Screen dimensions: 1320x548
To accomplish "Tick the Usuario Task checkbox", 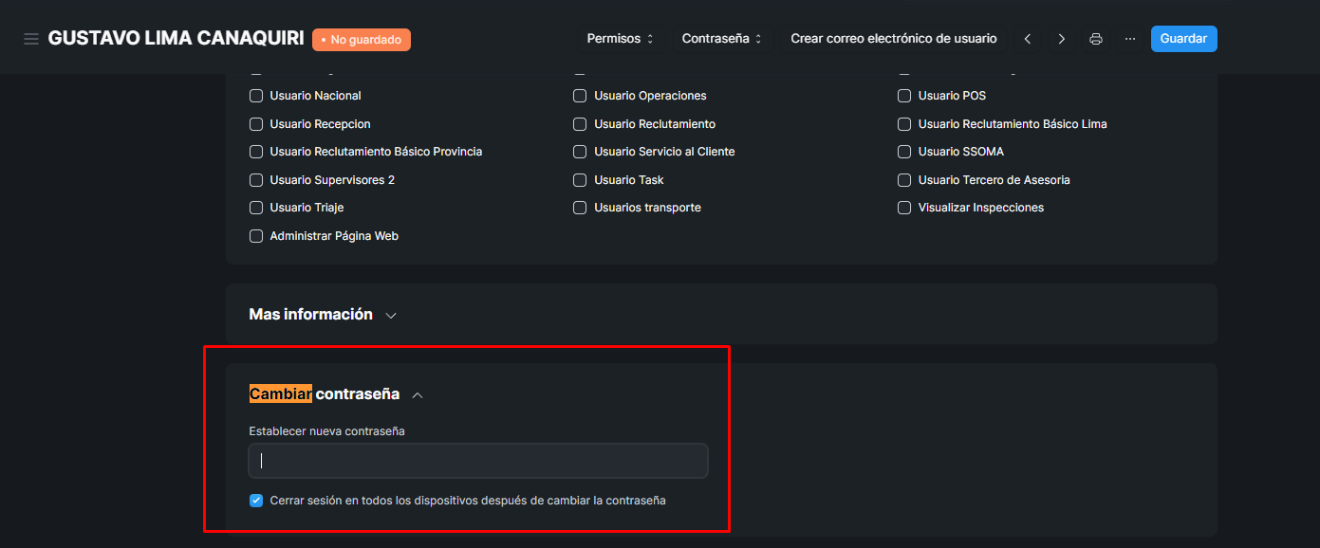I will [580, 180].
